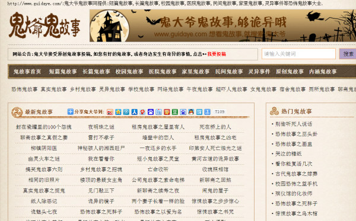Open story 黄河古道的诡异故事
The height and width of the screenshot is (221, 356).
[x=215, y=159]
